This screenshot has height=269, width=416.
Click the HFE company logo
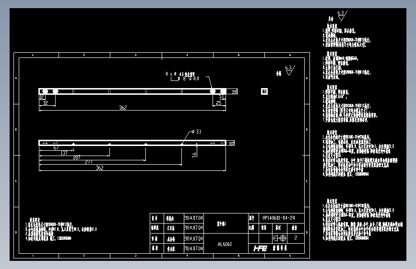click(x=260, y=248)
